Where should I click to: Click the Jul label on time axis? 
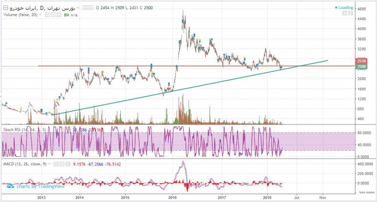tap(297, 198)
